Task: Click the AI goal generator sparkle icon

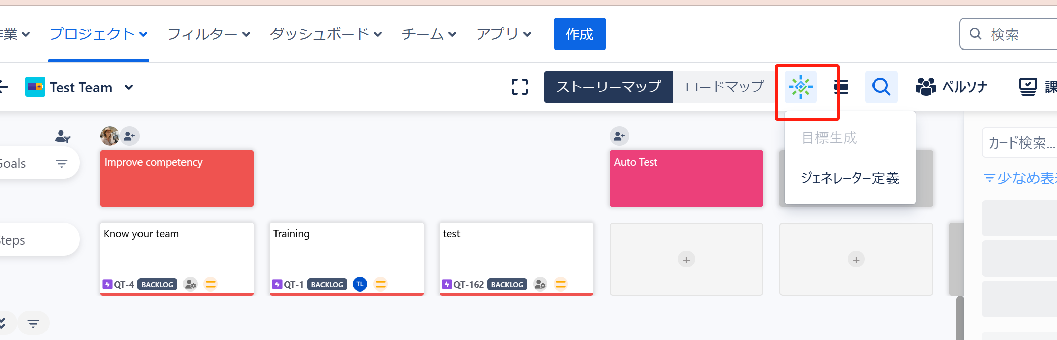Action: click(x=801, y=87)
